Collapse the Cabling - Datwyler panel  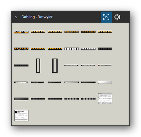tap(17, 17)
